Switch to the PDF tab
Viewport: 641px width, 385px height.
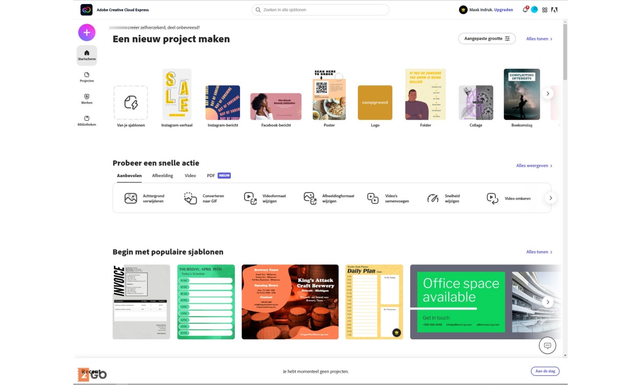211,176
